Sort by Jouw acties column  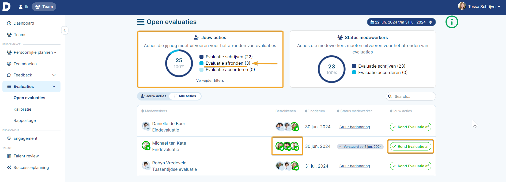[401, 111]
